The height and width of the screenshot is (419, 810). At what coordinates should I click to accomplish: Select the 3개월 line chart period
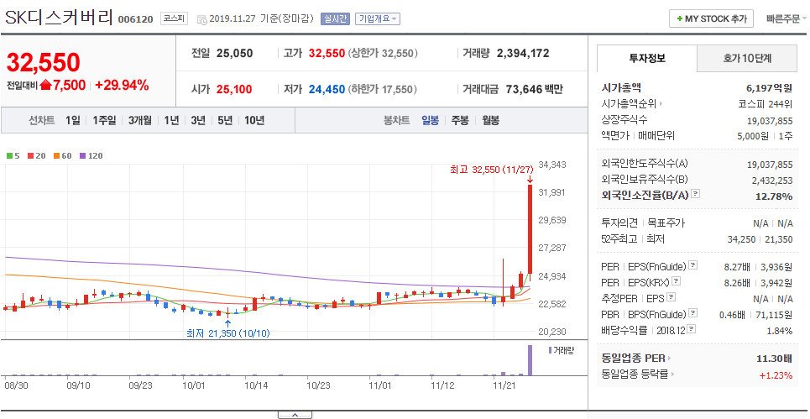pyautogui.click(x=140, y=120)
